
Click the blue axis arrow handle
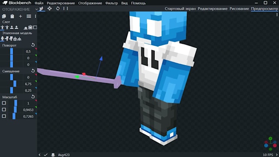click(101, 58)
